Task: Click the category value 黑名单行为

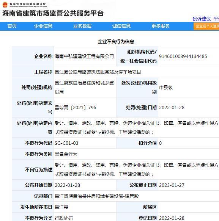Action: click(x=66, y=154)
